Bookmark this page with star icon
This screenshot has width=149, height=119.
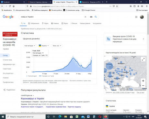point(117,6)
